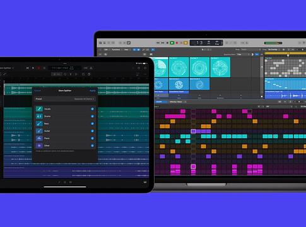Toggle yellow Cycle button on Mac

(185, 43)
